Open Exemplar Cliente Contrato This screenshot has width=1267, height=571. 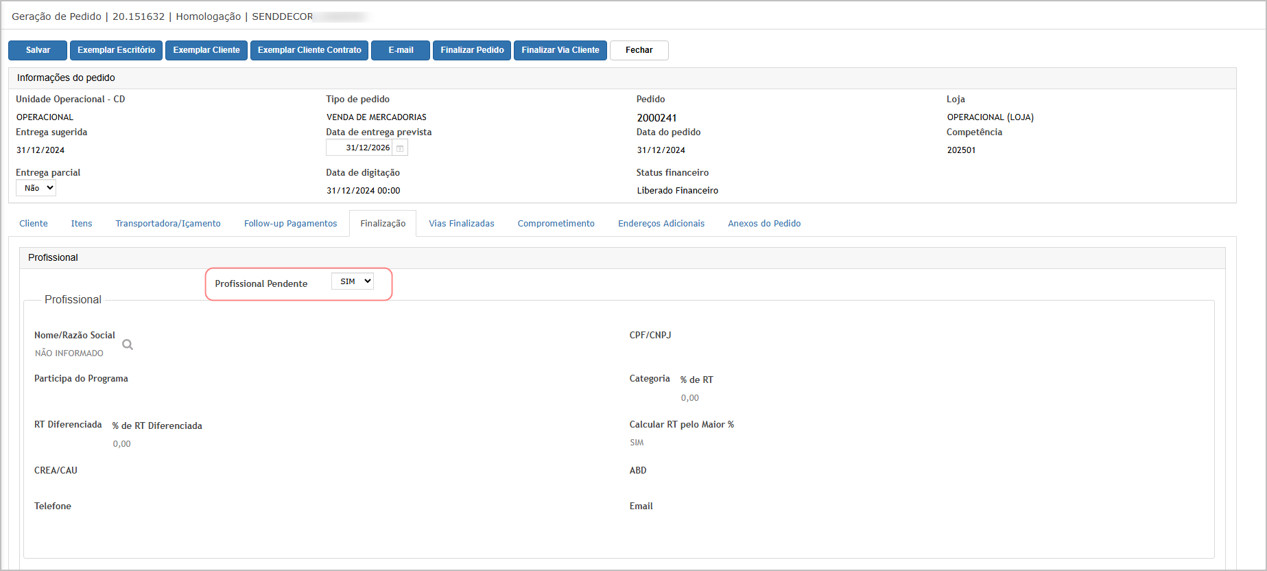point(309,50)
